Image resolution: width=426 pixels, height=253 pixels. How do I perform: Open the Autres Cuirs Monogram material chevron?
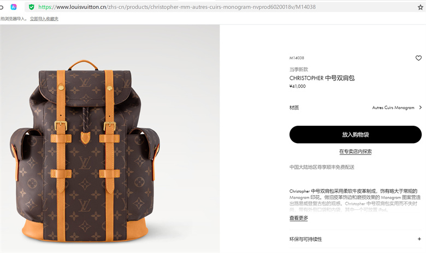(421, 107)
